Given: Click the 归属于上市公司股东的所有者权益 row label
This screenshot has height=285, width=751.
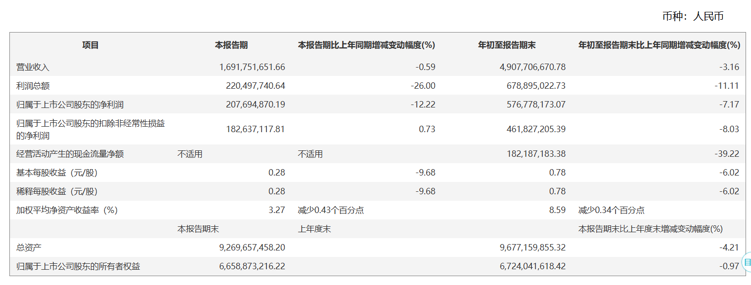Looking at the screenshot, I should (78, 266).
